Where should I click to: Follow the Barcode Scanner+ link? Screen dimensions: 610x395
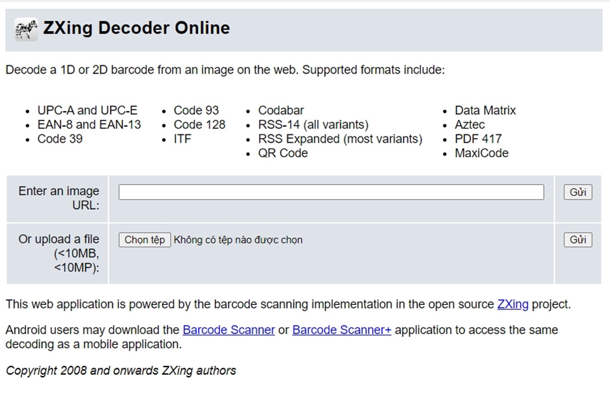(342, 330)
